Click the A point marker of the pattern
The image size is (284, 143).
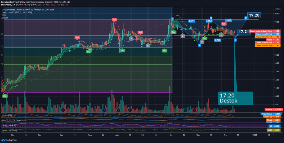pyautogui.click(x=200, y=45)
